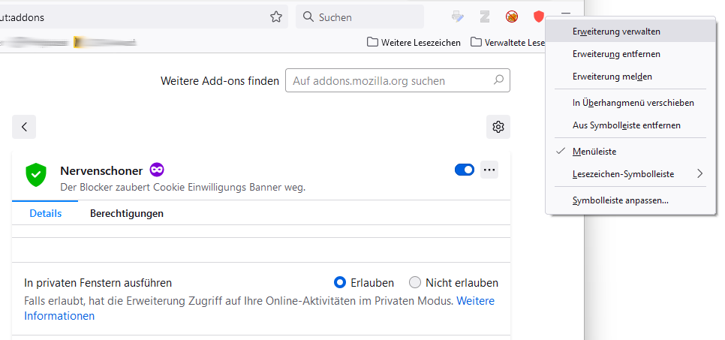Screen dimensions: 725x340
Task: Click the red shield Nervenschoner toolbar icon
Action: click(539, 17)
